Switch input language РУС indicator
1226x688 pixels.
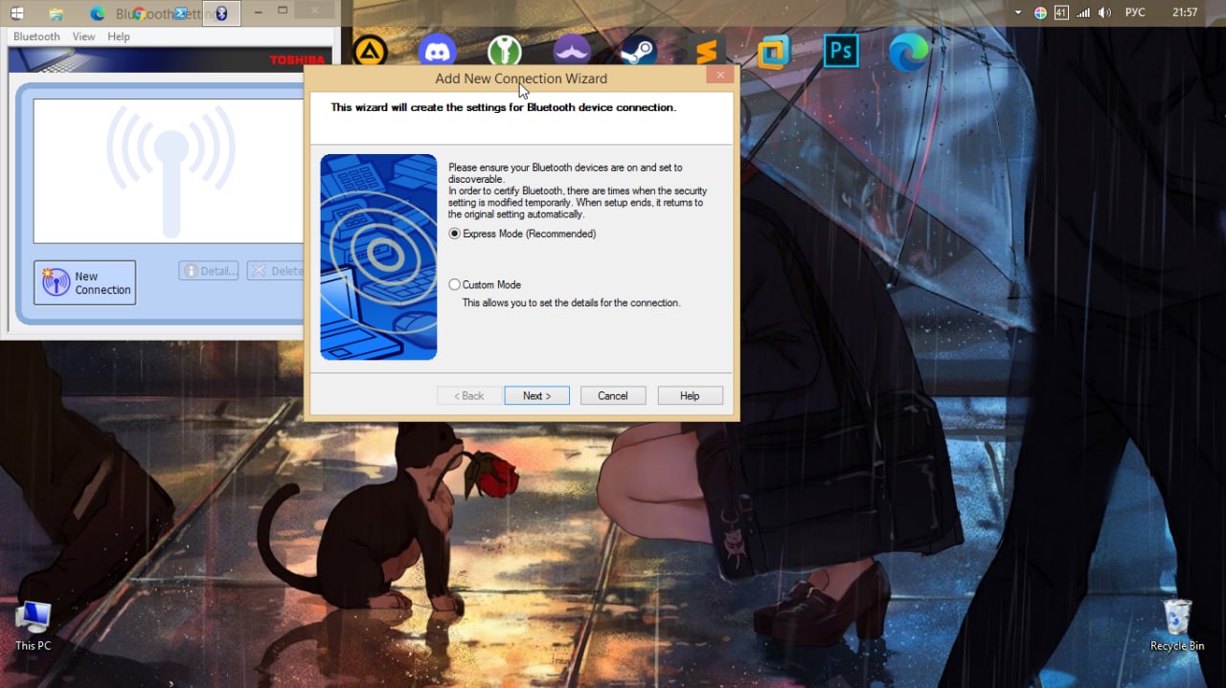click(1135, 13)
